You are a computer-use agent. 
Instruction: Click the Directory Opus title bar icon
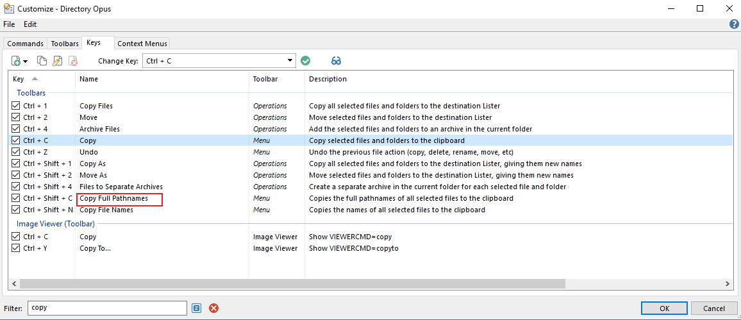click(8, 8)
